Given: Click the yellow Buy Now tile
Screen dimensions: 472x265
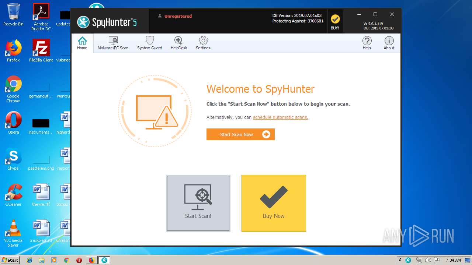Looking at the screenshot, I should pyautogui.click(x=274, y=203).
